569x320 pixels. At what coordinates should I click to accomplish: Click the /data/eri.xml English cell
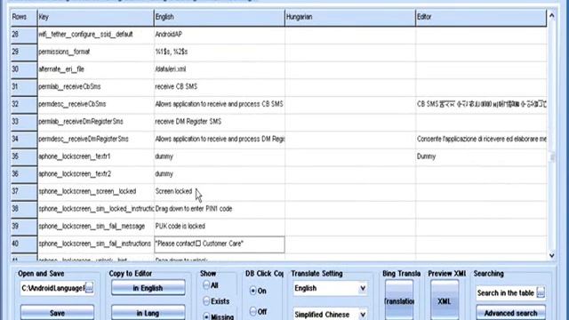coord(220,69)
